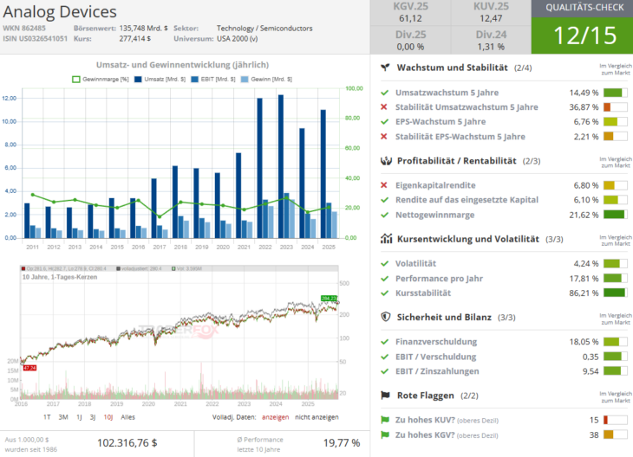
Task: Click the hands icon beside Profitabilität / Rentabilität
Action: (385, 161)
